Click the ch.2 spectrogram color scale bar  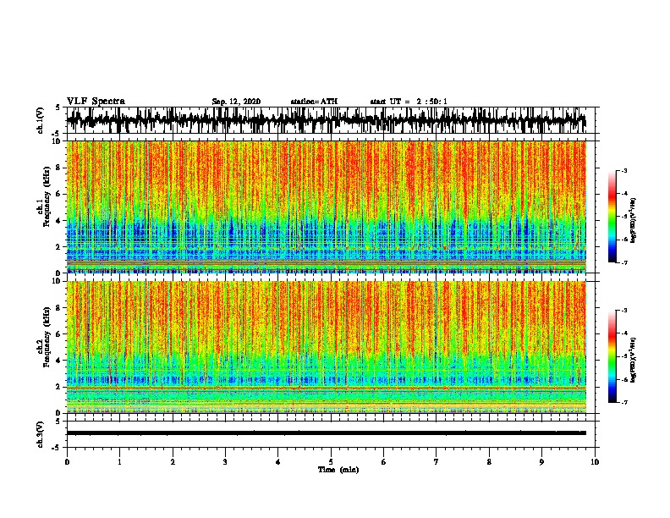click(612, 356)
